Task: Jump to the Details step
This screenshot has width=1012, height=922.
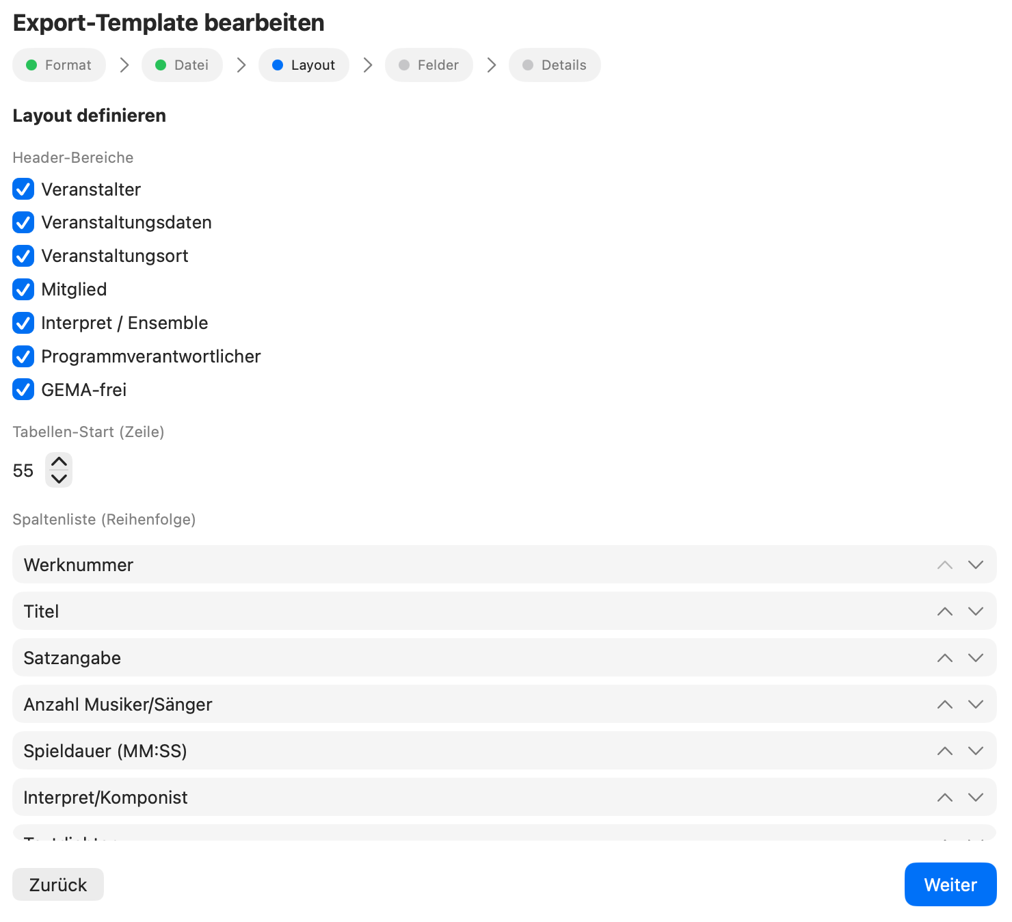Action: [555, 65]
